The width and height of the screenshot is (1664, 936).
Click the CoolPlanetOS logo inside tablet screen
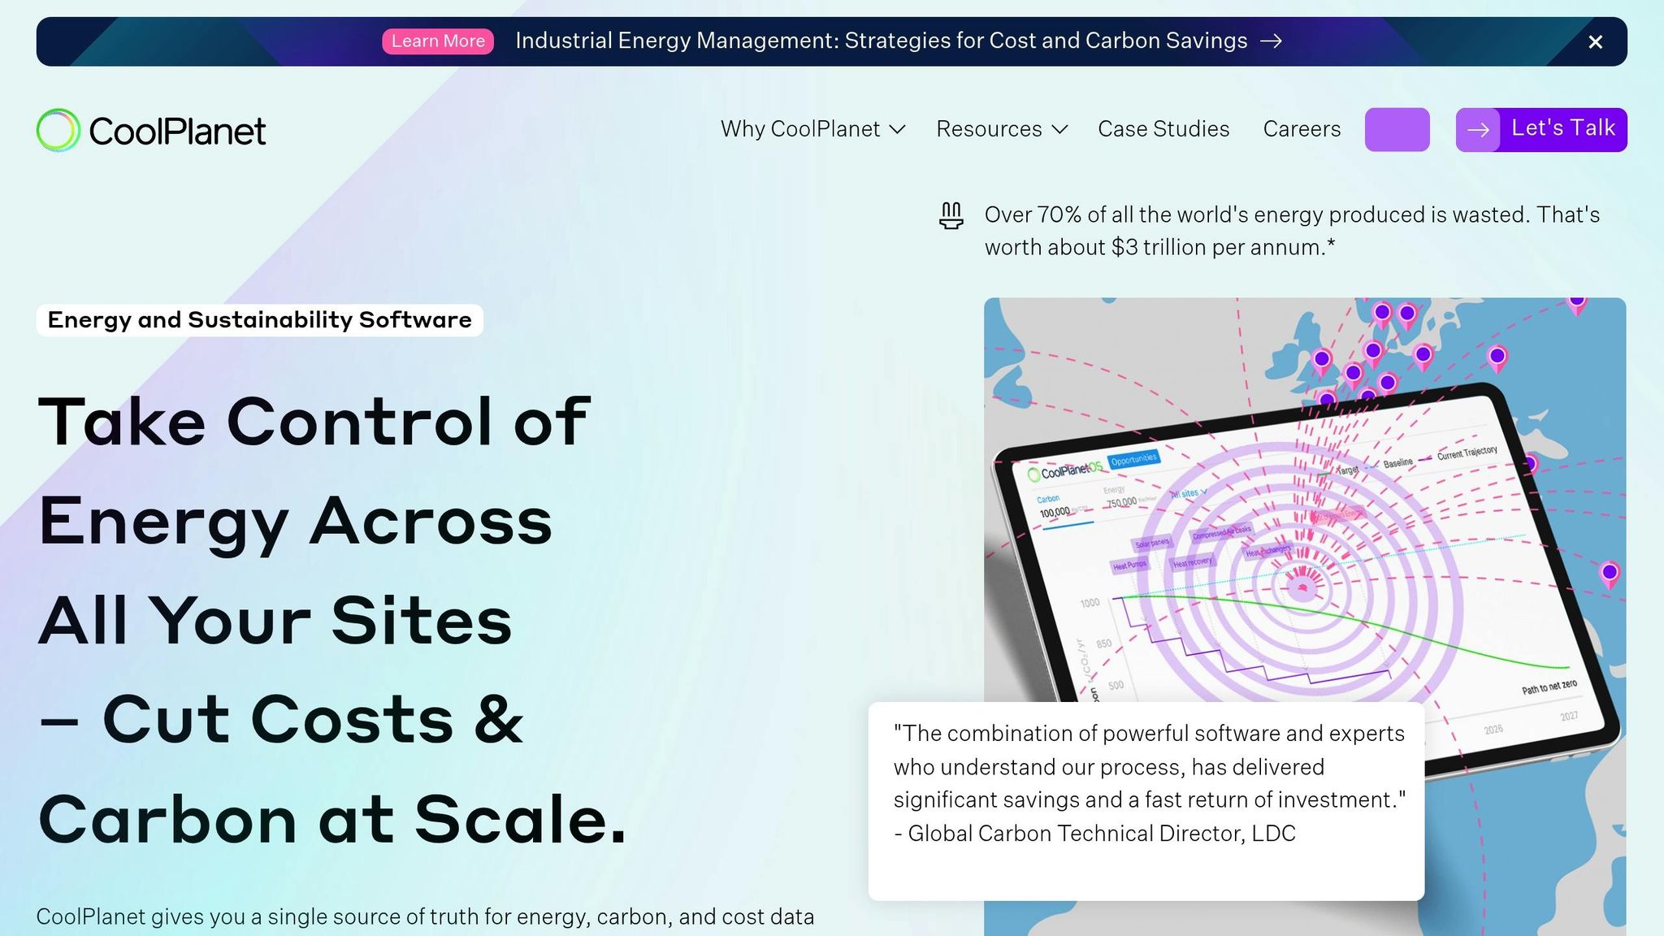(x=1065, y=471)
